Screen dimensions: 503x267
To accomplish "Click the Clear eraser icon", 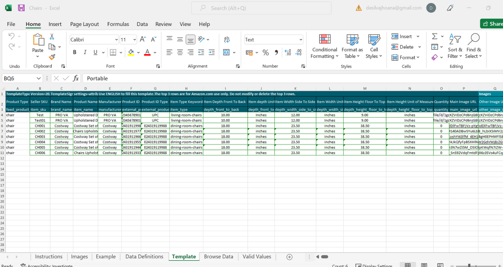I will (435, 57).
